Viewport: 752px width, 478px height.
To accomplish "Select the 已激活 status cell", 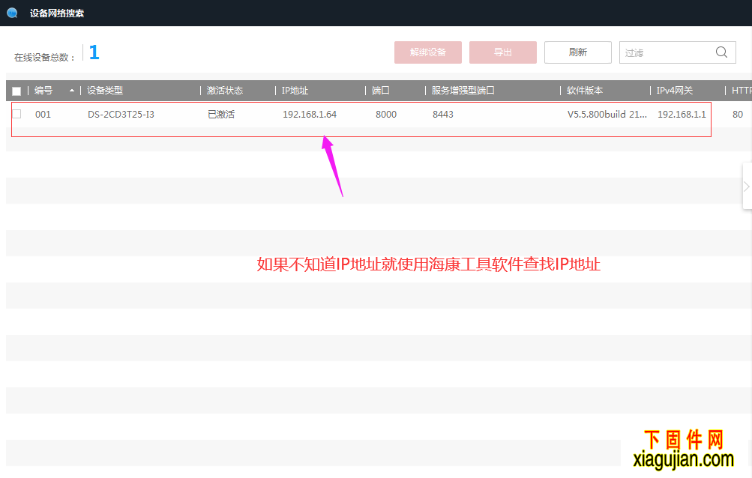I will point(221,114).
